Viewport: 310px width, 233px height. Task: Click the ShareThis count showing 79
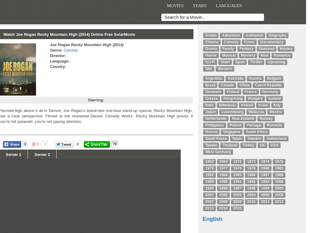115,144
